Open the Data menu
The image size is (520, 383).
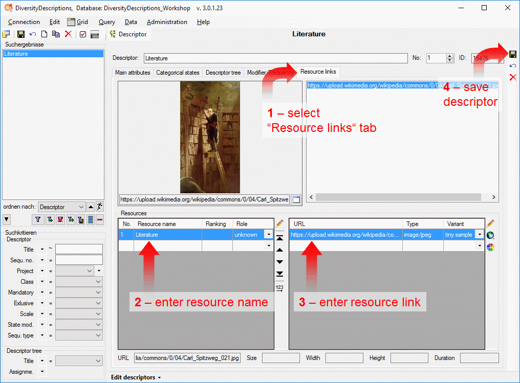coord(131,22)
